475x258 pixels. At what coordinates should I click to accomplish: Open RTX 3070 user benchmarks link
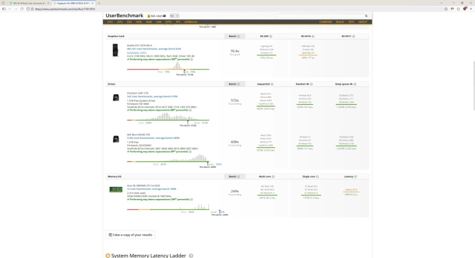(x=154, y=49)
